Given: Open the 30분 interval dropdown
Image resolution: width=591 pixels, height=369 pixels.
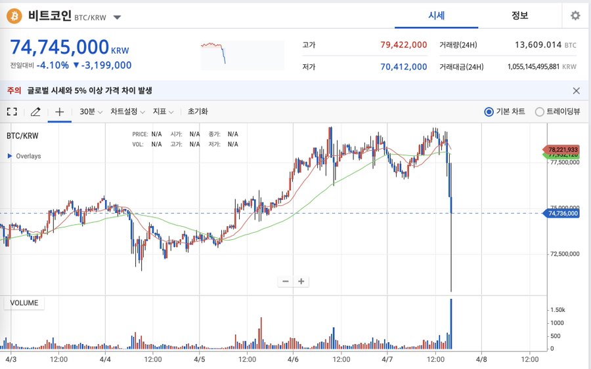Looking at the screenshot, I should (x=91, y=111).
